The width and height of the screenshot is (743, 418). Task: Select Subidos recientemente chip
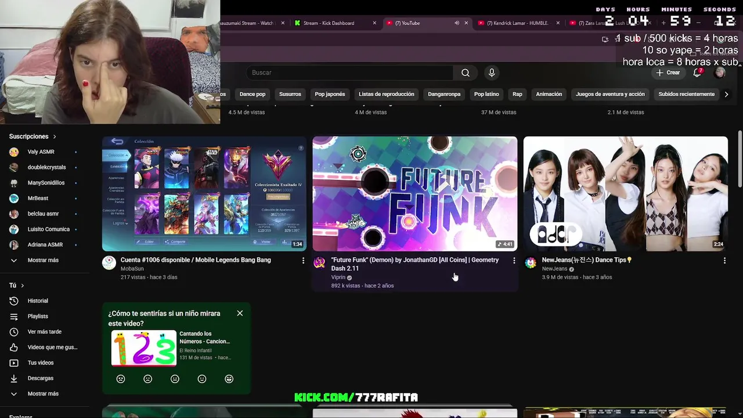pos(687,94)
